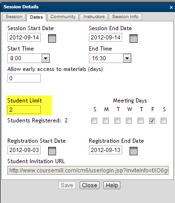Click the Close button
Viewport: 175px width, 203px height.
(x=89, y=185)
